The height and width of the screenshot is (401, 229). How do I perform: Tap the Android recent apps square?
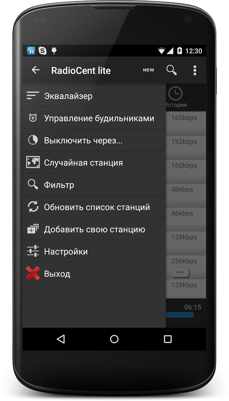click(168, 339)
